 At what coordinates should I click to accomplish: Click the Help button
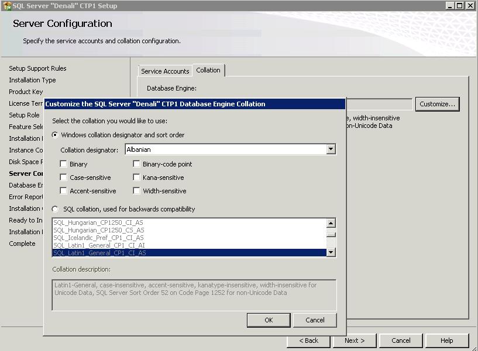coord(446,340)
